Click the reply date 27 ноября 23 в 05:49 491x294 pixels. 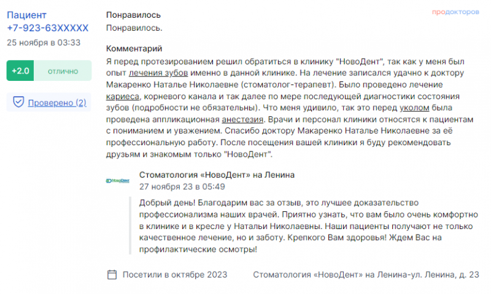pos(182,187)
